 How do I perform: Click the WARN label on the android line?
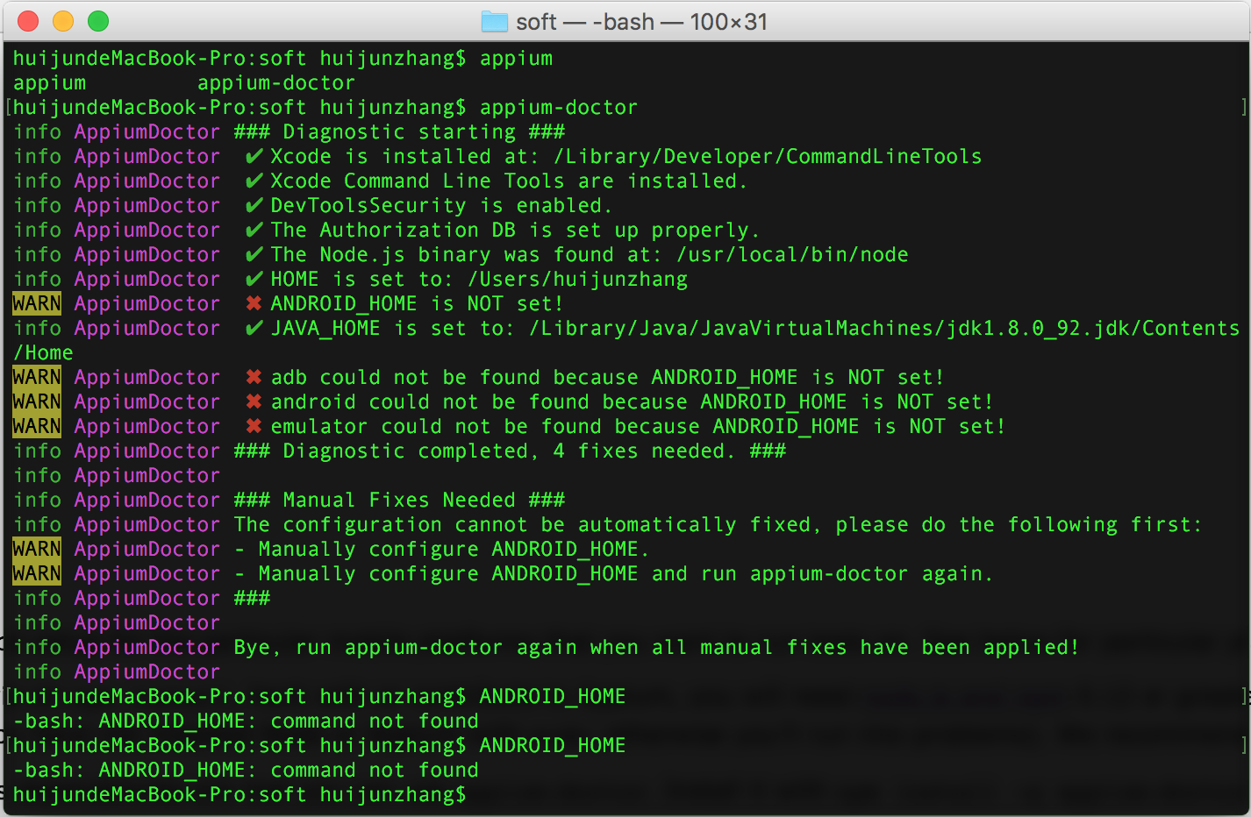tap(37, 401)
